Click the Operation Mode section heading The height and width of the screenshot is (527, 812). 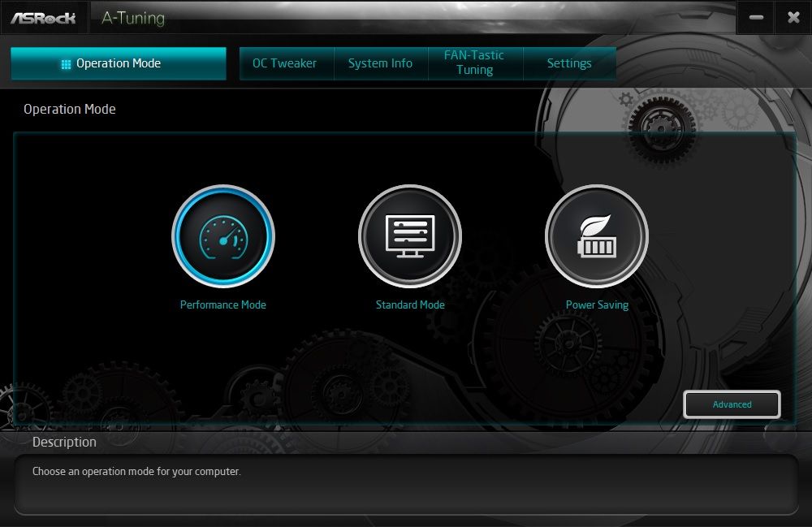coord(70,110)
